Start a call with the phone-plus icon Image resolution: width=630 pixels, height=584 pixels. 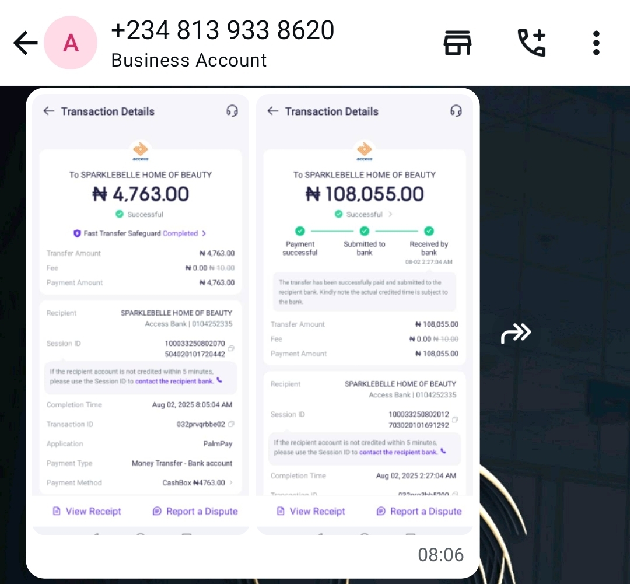point(531,43)
